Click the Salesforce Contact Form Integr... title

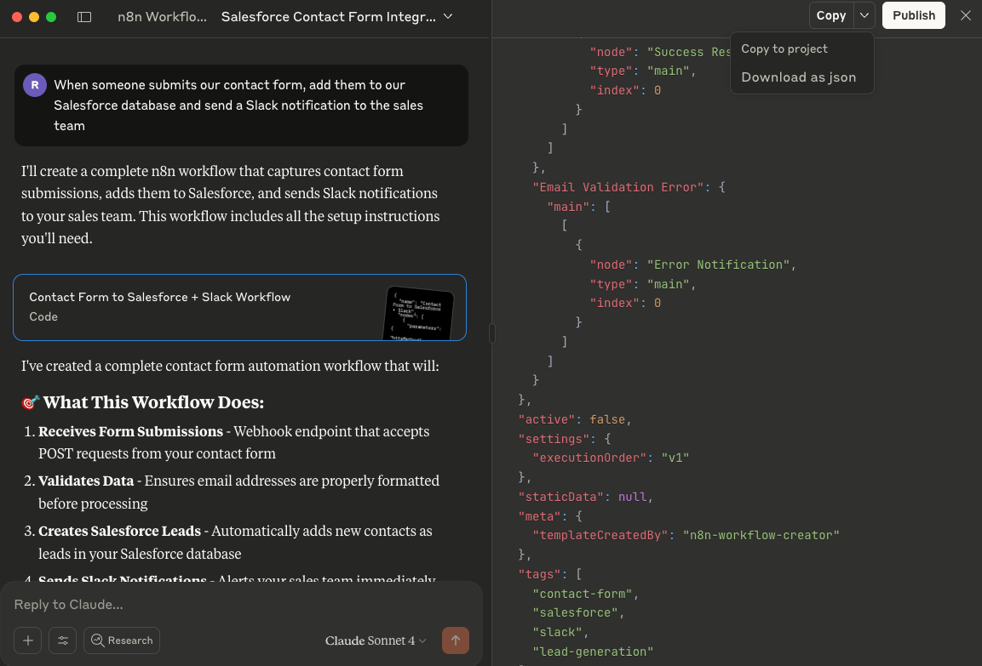point(328,17)
